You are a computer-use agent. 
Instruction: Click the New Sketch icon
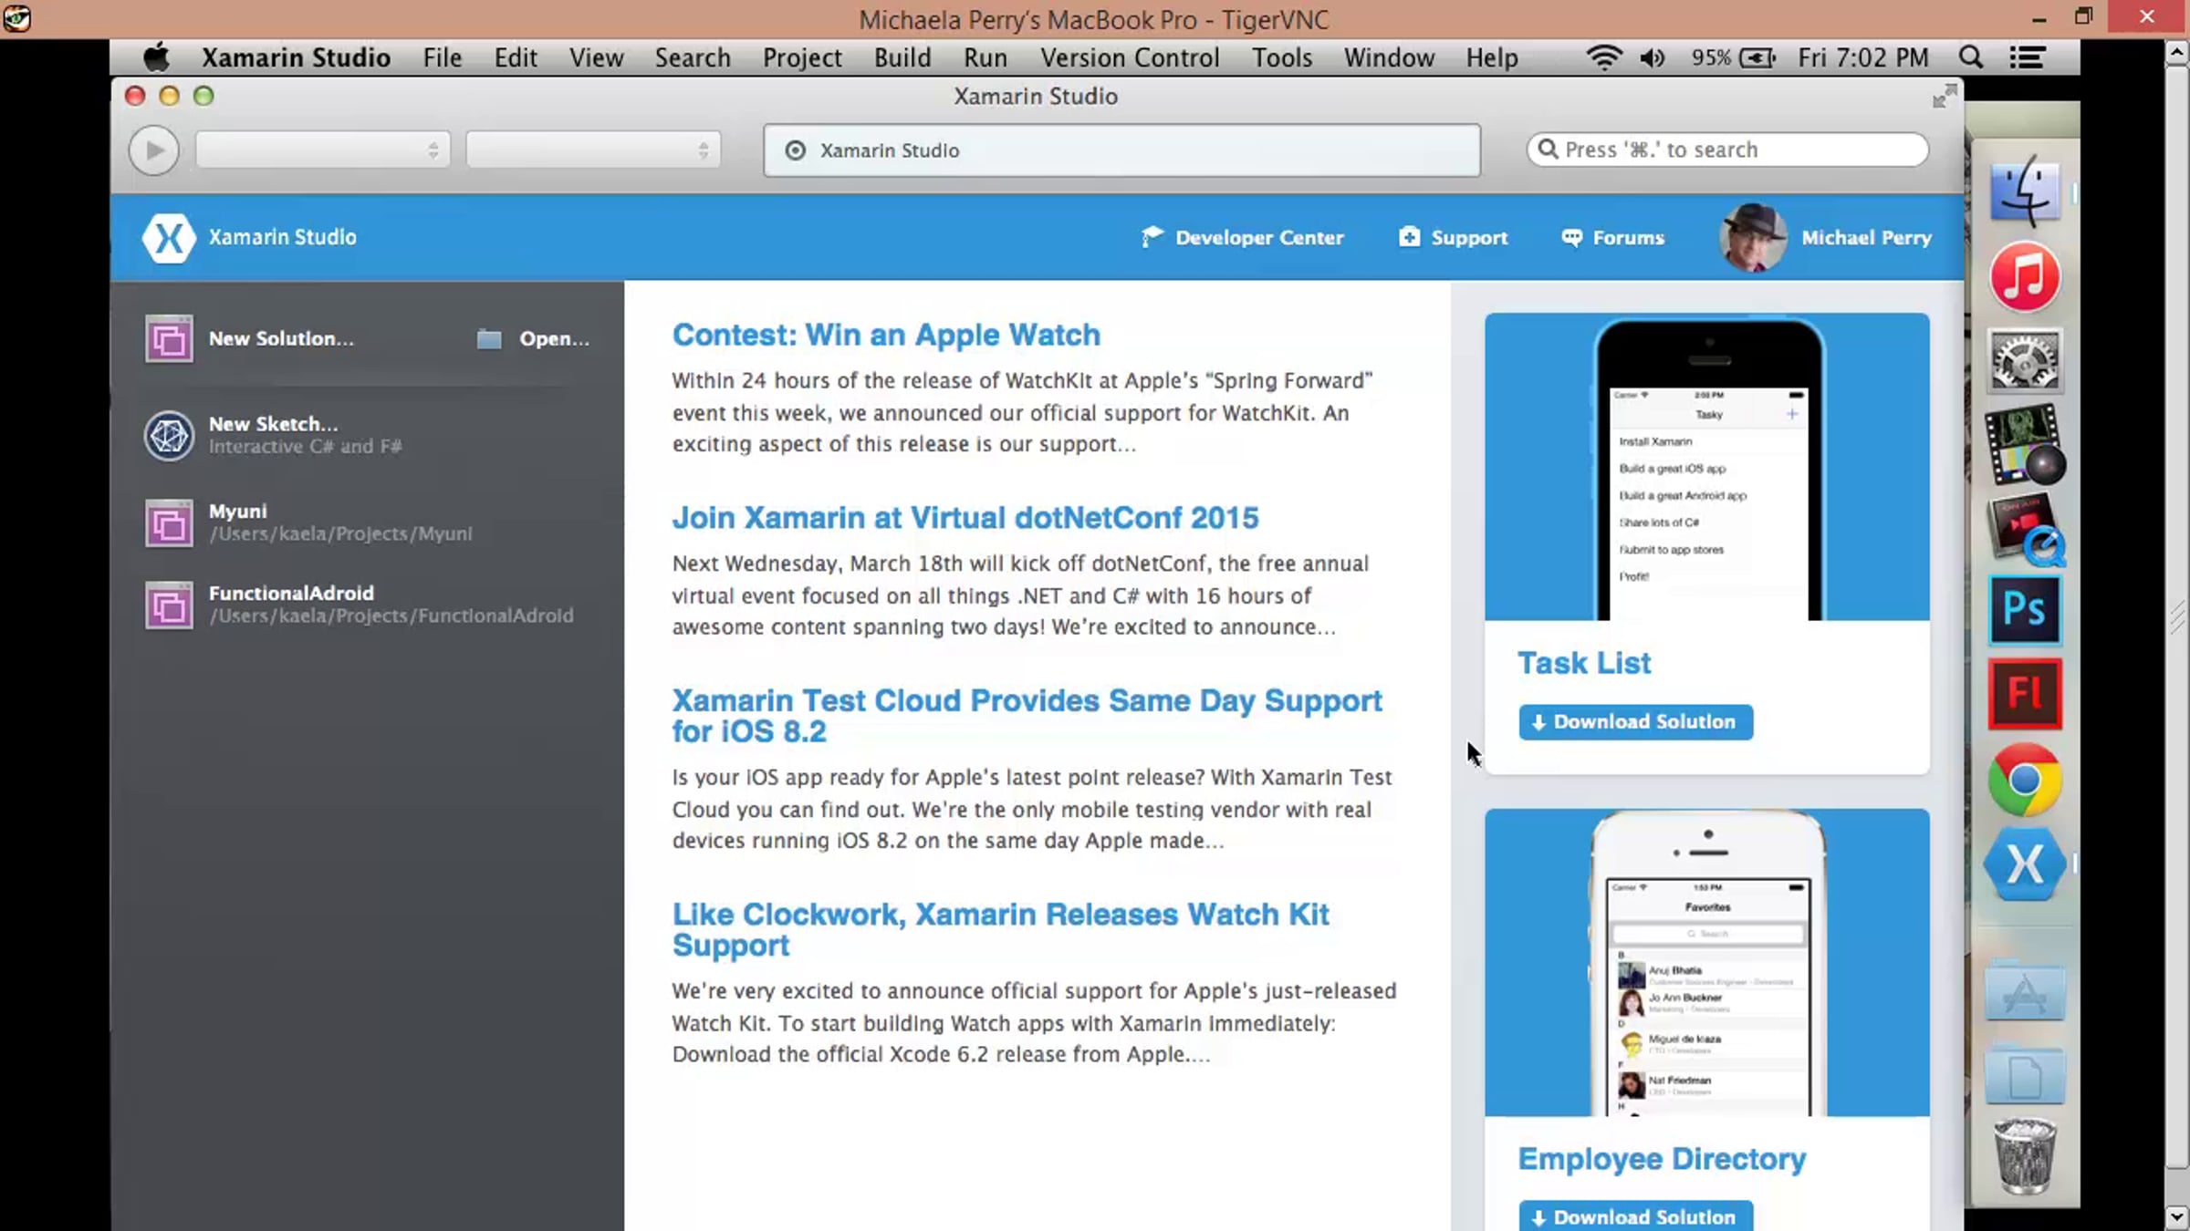coord(169,435)
